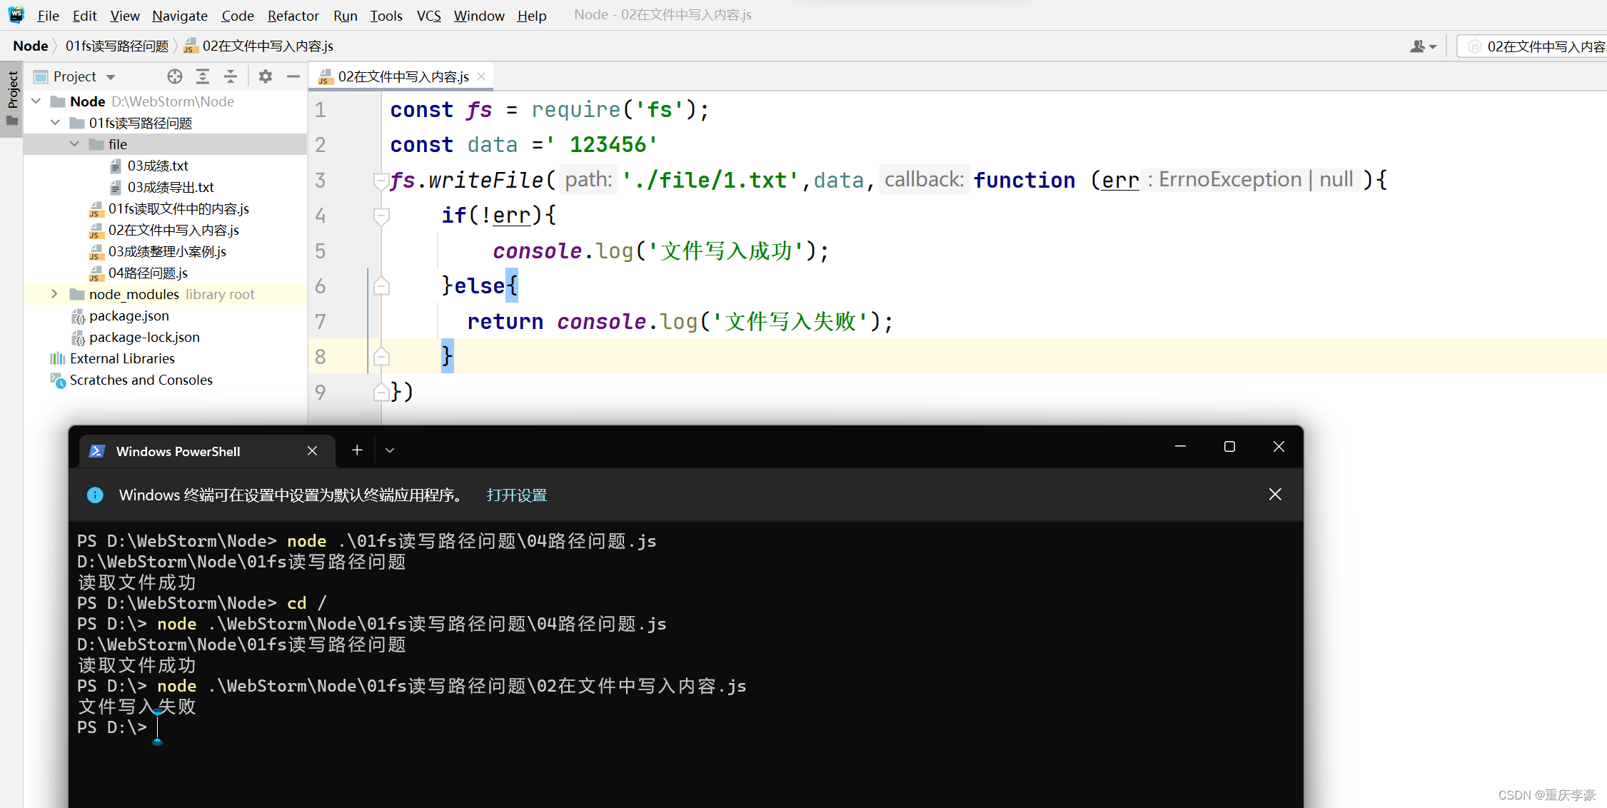Image resolution: width=1607 pixels, height=808 pixels.
Task: Collapse the if block fold on line 4
Action: click(x=381, y=216)
